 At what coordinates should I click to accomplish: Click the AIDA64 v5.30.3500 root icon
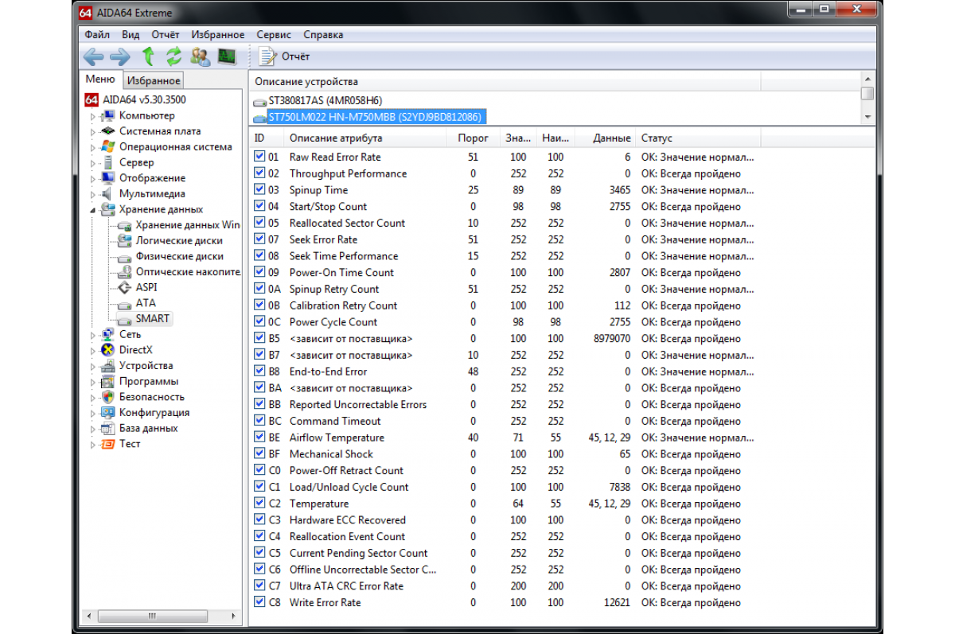(x=91, y=100)
